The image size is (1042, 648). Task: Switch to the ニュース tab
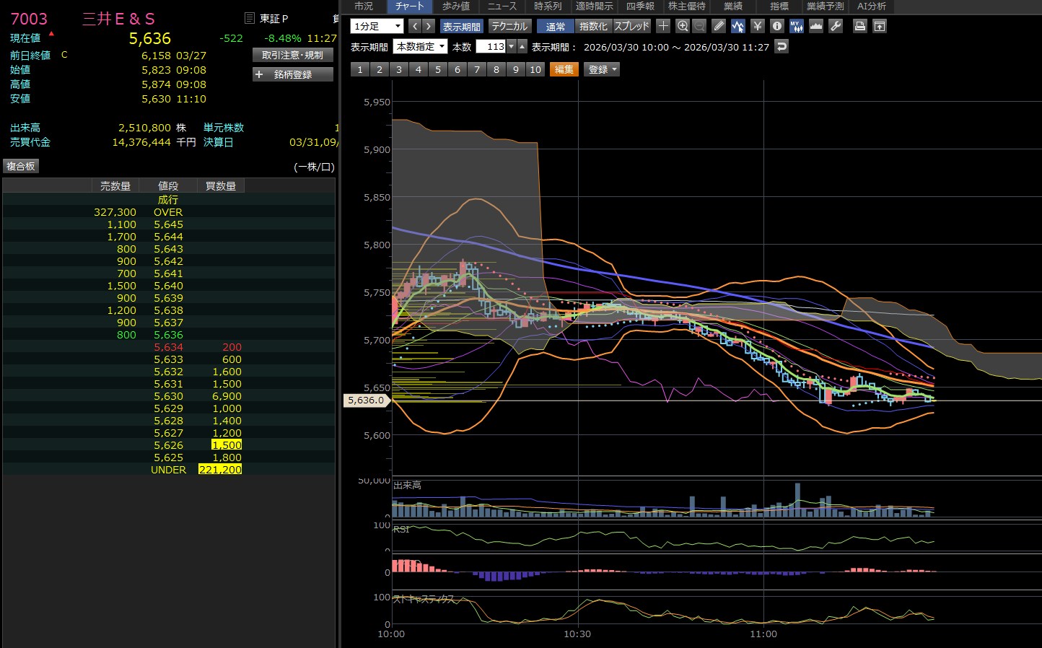coord(502,6)
